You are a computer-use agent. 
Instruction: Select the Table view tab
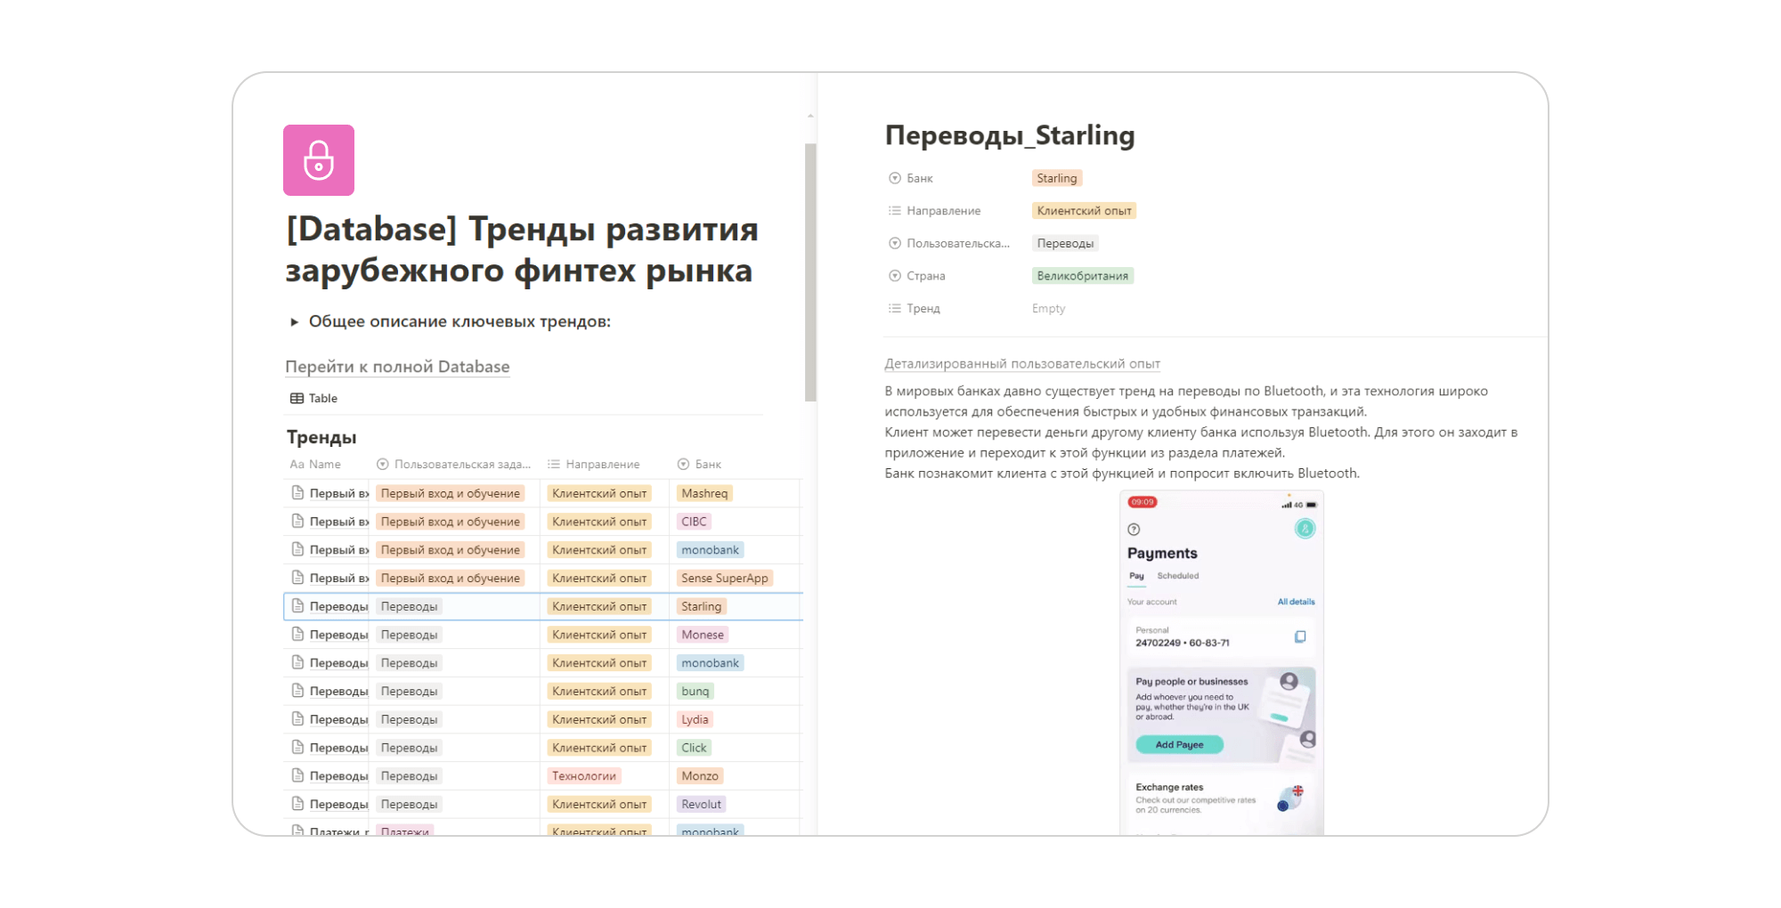313,399
